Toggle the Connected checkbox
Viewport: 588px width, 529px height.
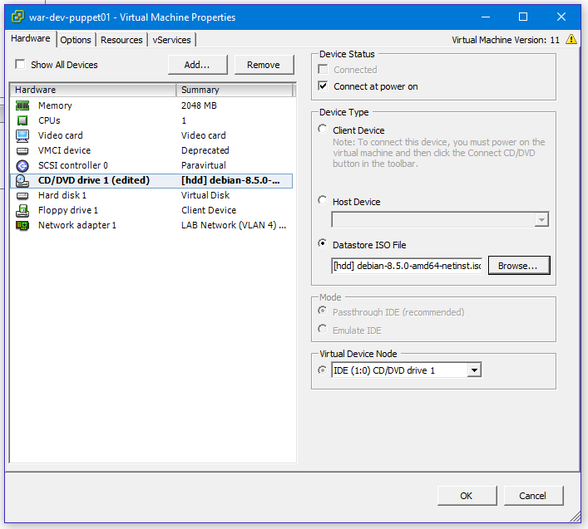coord(323,69)
